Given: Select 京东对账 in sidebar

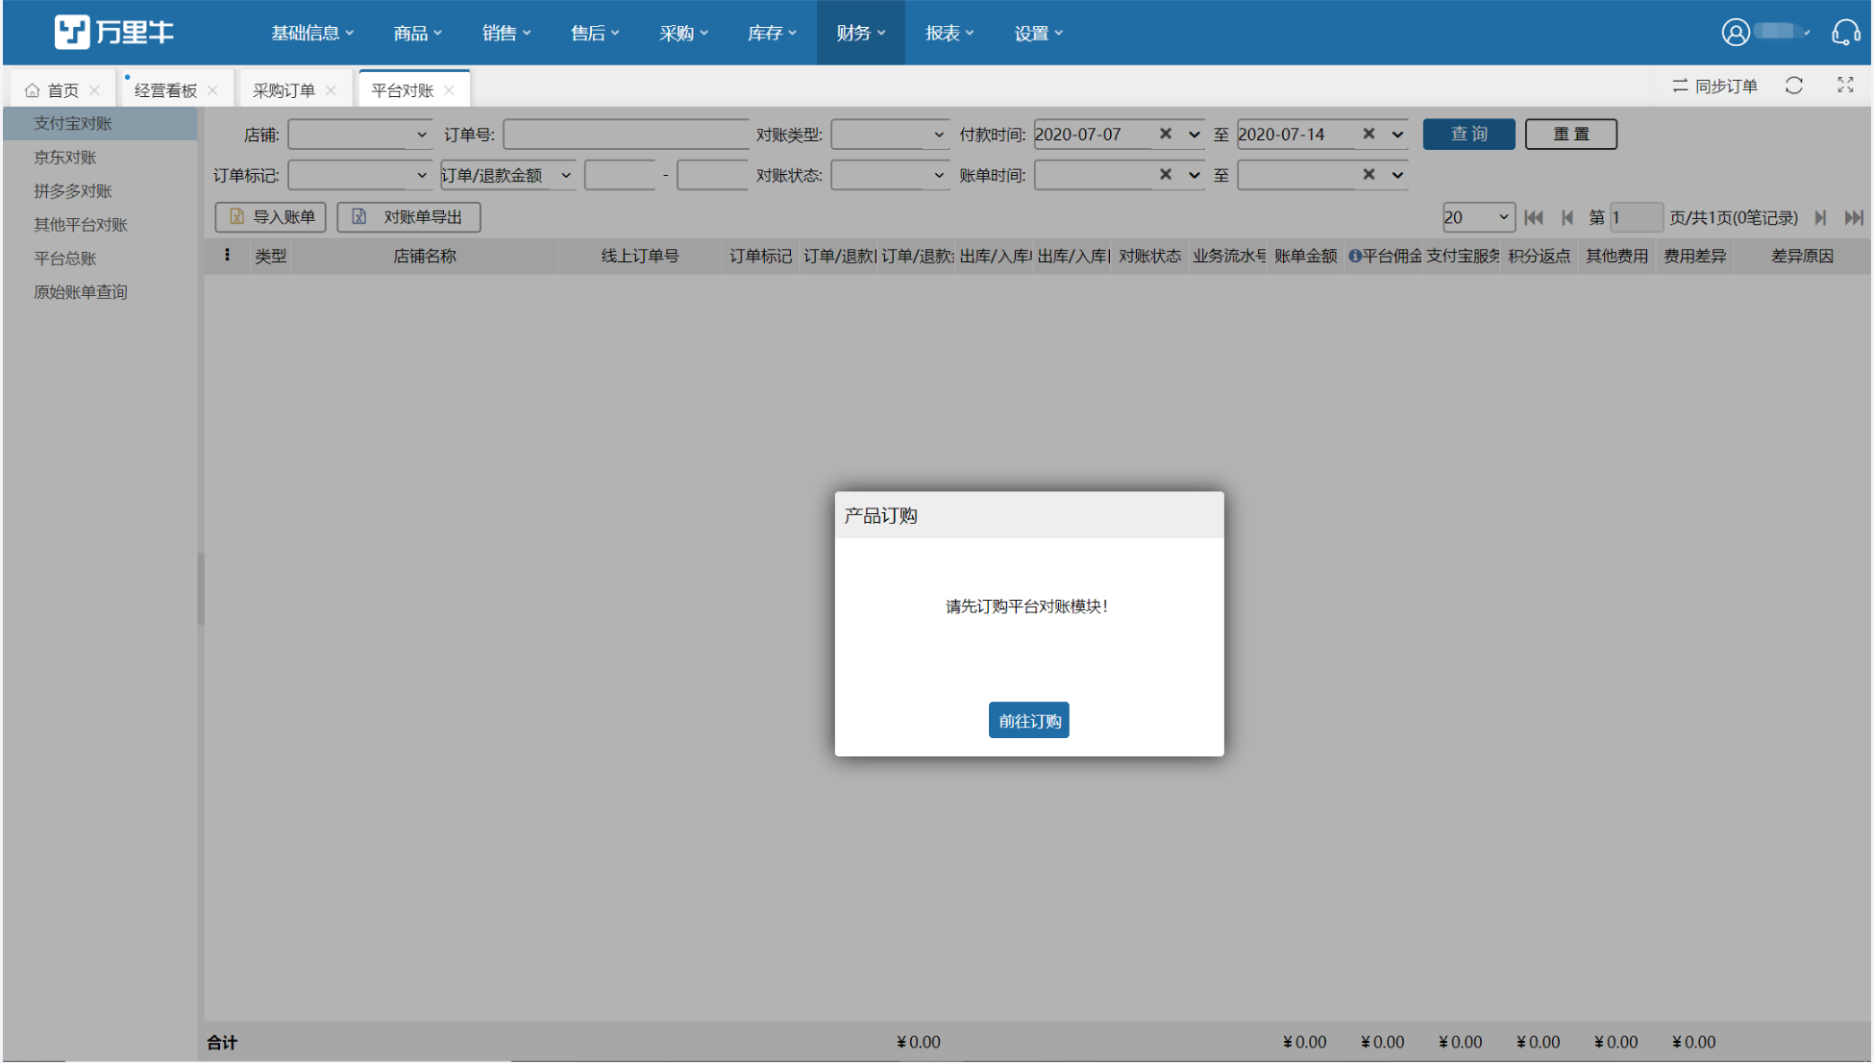Looking at the screenshot, I should point(101,157).
